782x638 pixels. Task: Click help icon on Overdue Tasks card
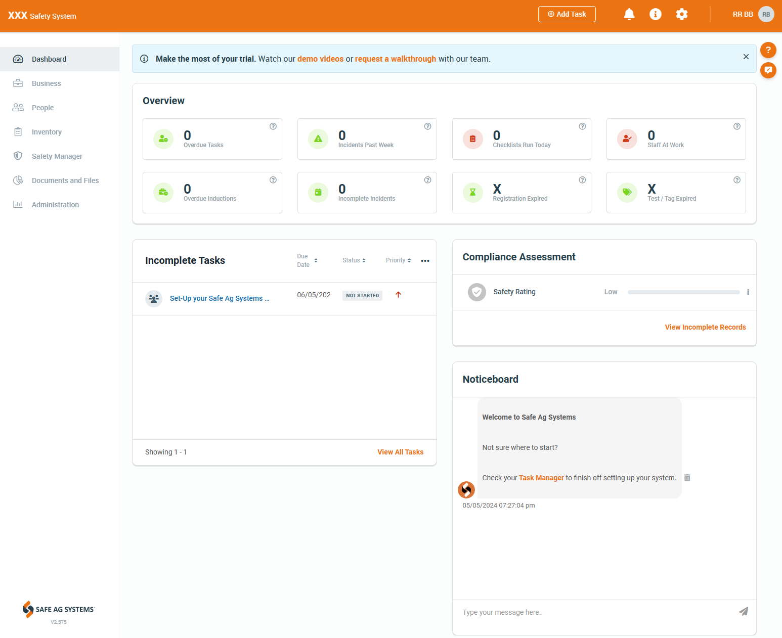(x=273, y=126)
